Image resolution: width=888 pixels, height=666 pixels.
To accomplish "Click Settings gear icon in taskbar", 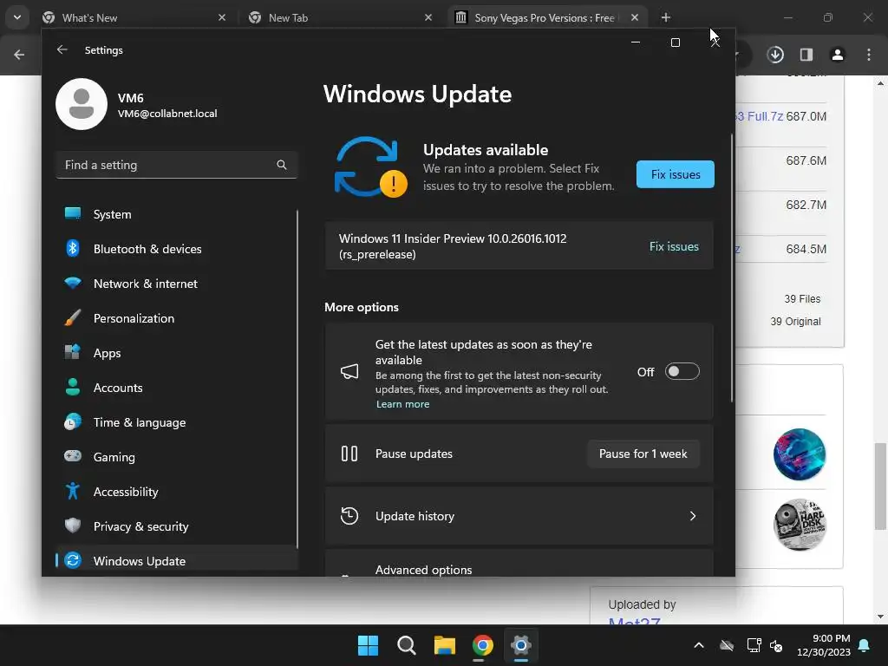I will (x=520, y=645).
